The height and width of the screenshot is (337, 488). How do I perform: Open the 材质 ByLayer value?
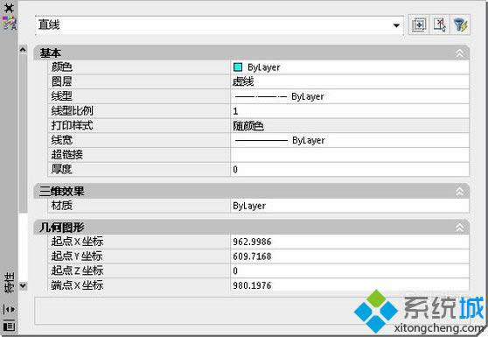[350, 206]
